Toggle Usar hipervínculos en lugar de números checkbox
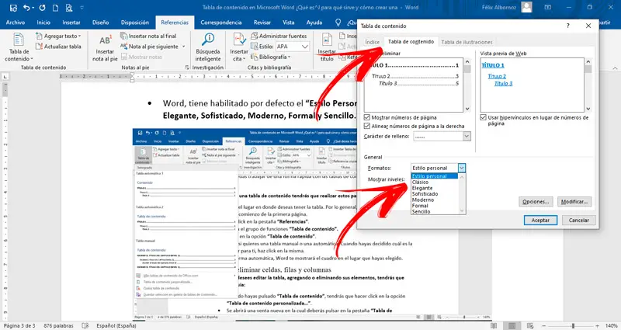The width and height of the screenshot is (621, 330). (483, 117)
